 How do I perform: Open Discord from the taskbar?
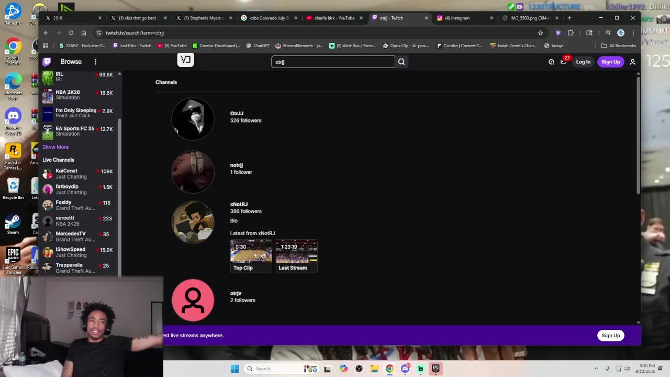click(405, 369)
